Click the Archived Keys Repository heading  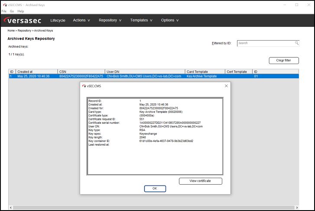[x=31, y=38]
